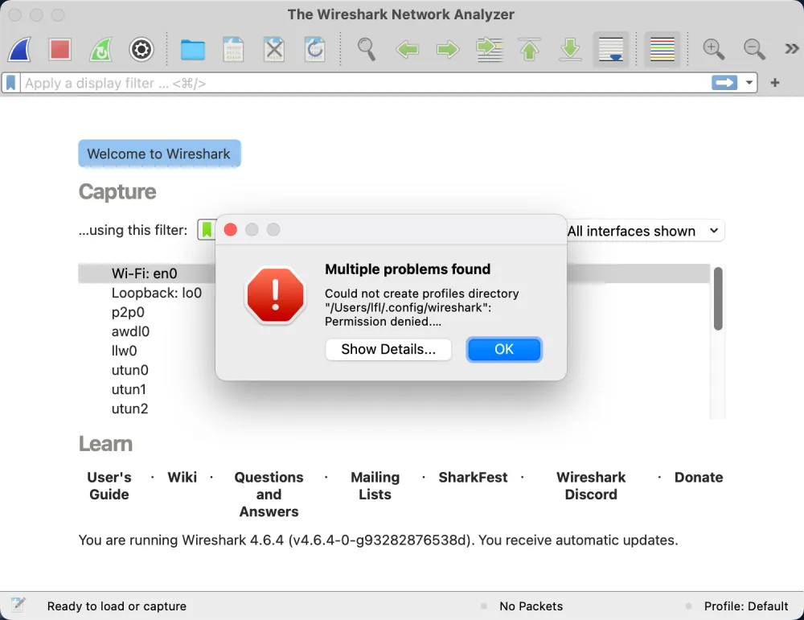Viewport: 804px width, 620px height.
Task: Click No Packets status text
Action: tap(531, 606)
